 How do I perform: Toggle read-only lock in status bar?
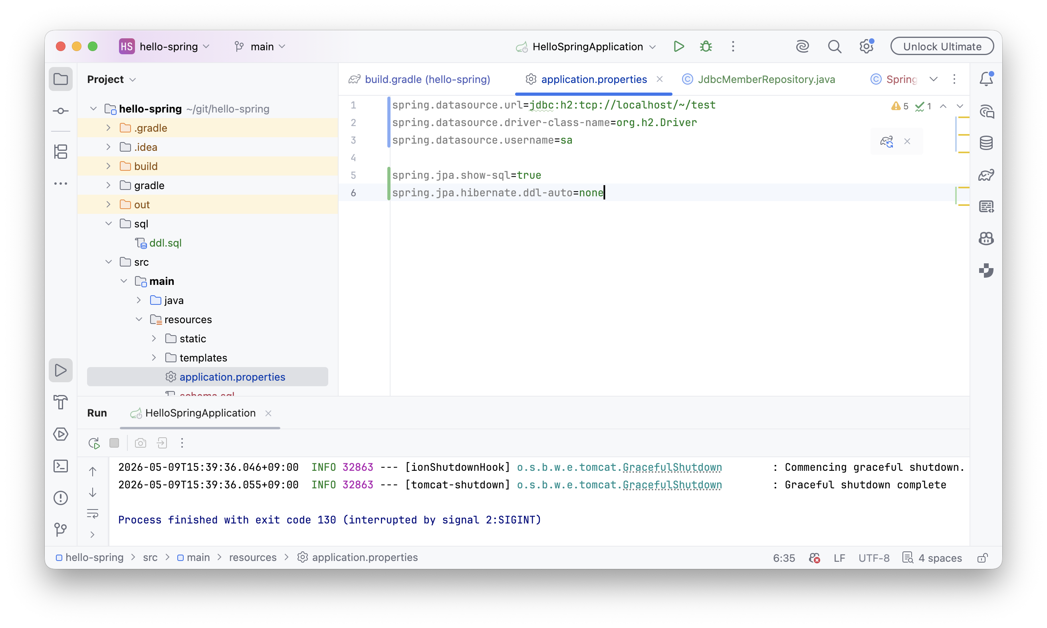click(982, 558)
